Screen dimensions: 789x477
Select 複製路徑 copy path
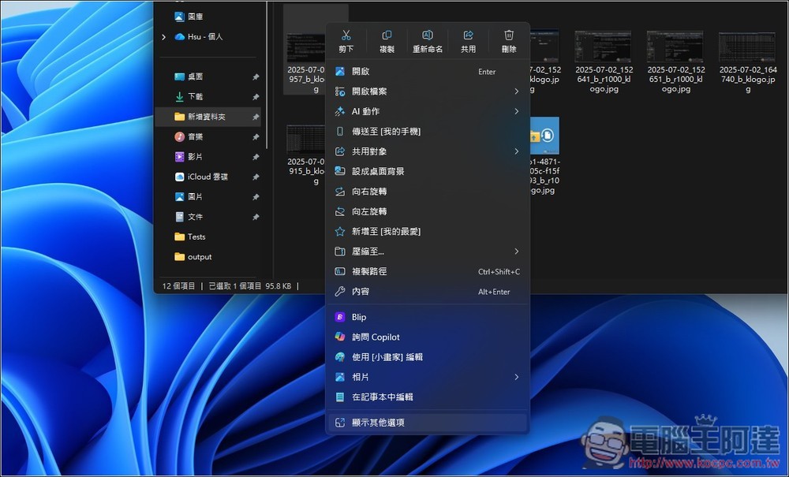427,271
